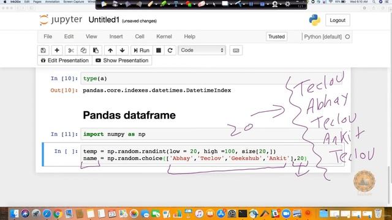Click the DatetimeIndex output text
Viewport: 392px width, 220px height.
point(157,90)
